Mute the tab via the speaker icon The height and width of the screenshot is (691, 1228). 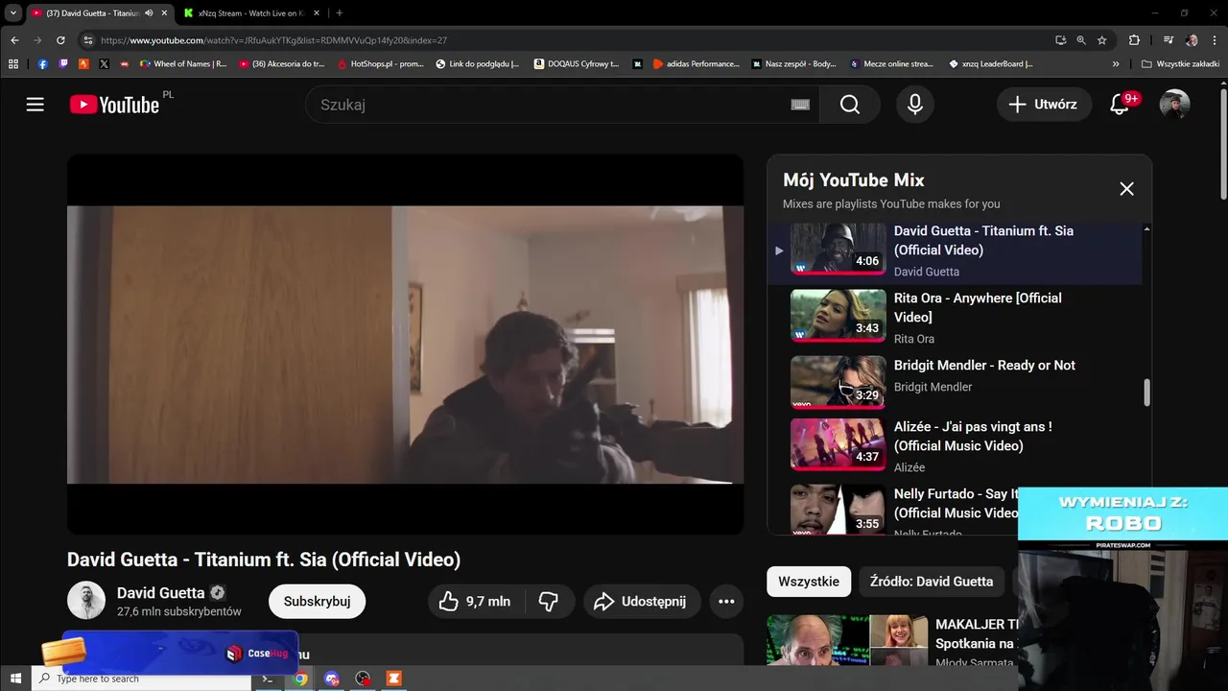pos(149,13)
